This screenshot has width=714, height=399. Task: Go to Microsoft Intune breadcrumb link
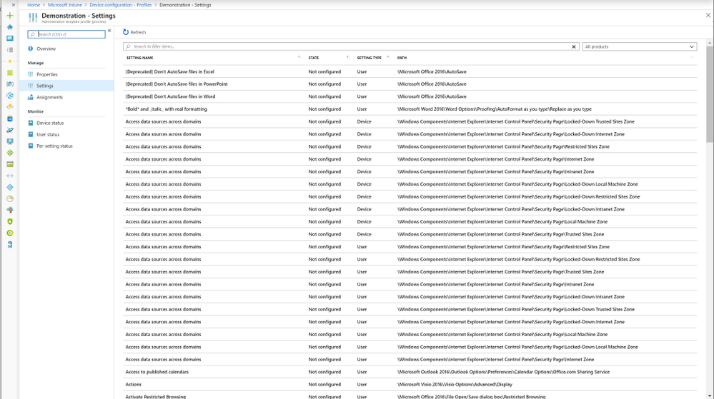(64, 5)
